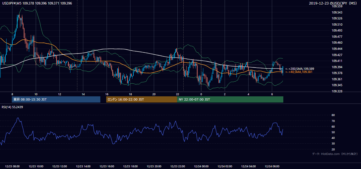This screenshot has width=361, height=169.
Task: Click the 12/23 14:00 time axis label
Action: tap(83, 166)
